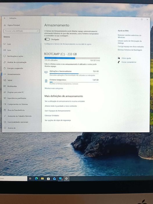The image size is (153, 204).
Task: Open Task View on the taskbar
Action: tap(30, 178)
